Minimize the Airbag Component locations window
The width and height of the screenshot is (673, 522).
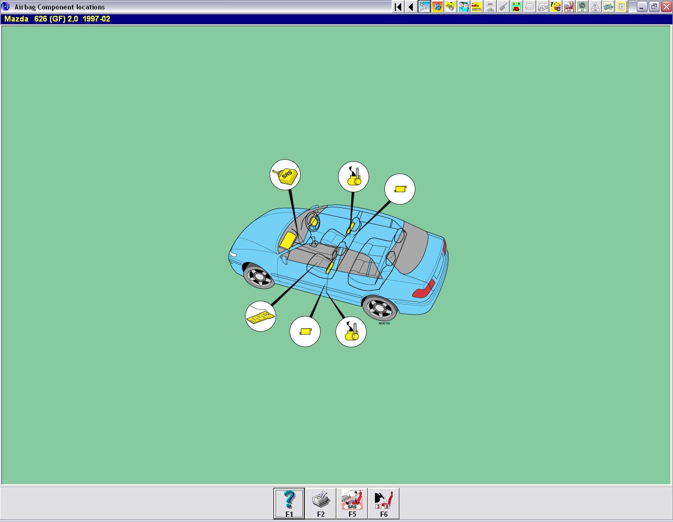(642, 7)
